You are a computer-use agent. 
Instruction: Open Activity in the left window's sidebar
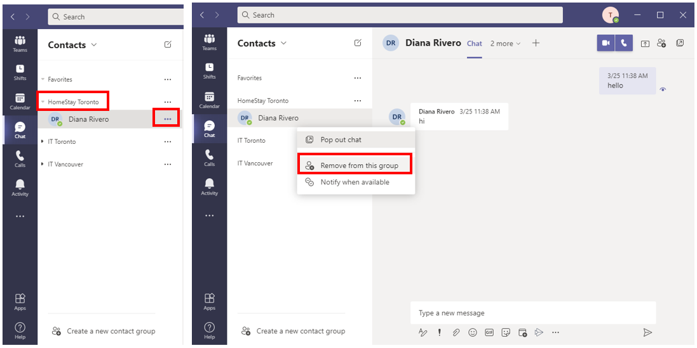point(20,188)
